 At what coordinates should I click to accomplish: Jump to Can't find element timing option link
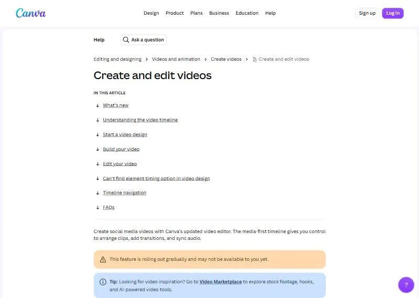(156, 179)
